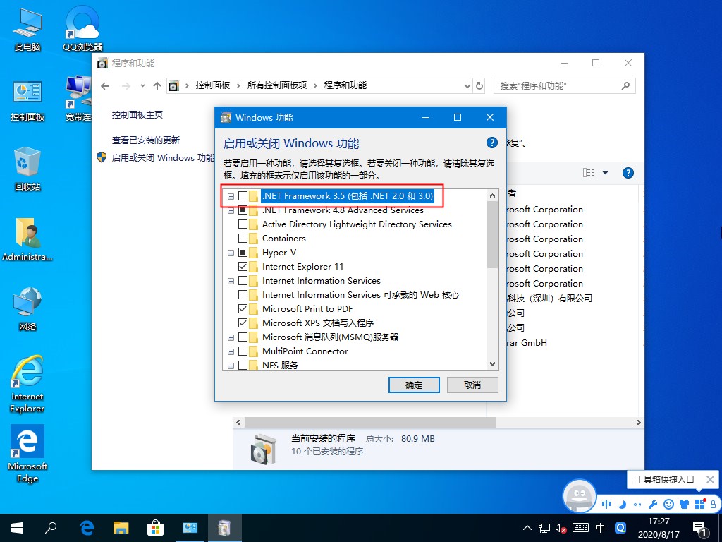Expand the Hyper-V tree node
The height and width of the screenshot is (542, 722).
click(231, 253)
